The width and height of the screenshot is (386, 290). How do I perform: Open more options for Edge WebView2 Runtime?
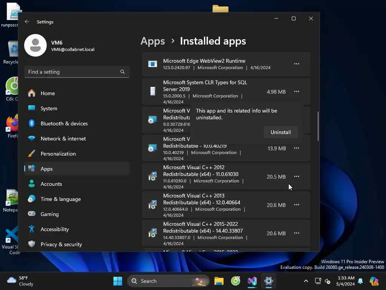pyautogui.click(x=297, y=64)
